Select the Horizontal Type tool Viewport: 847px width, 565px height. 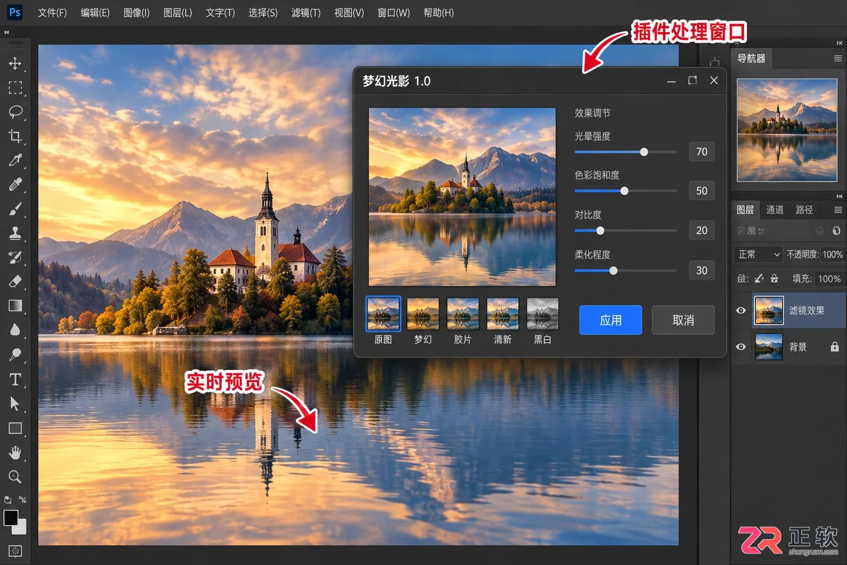pos(15,380)
